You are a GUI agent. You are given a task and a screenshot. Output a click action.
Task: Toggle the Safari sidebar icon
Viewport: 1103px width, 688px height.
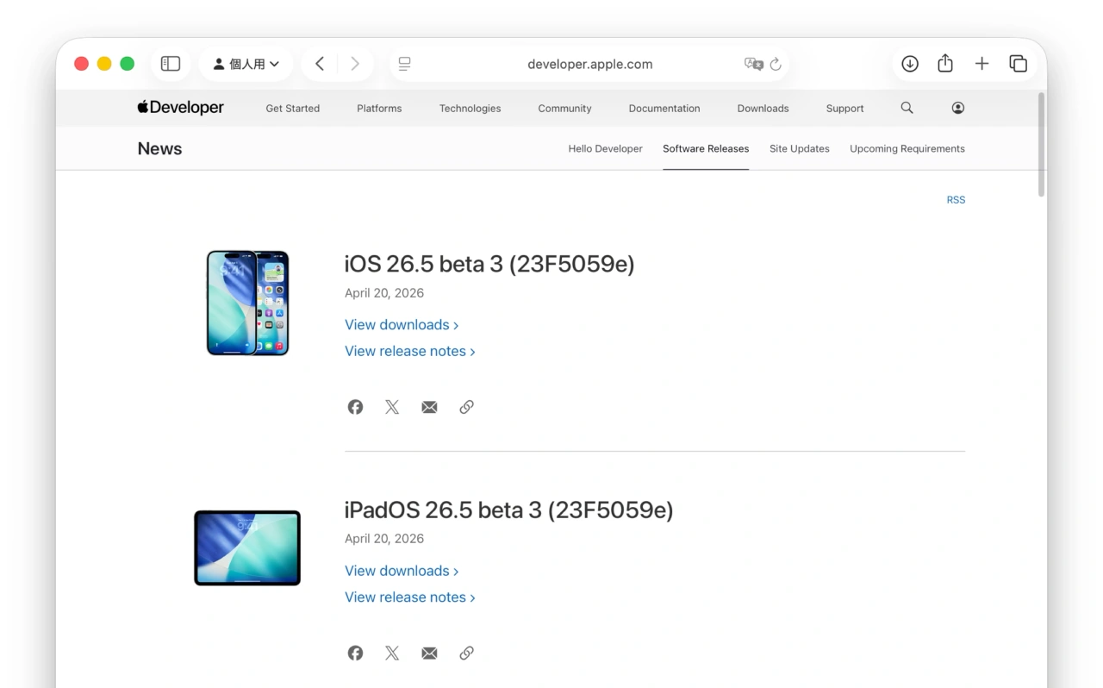tap(170, 63)
